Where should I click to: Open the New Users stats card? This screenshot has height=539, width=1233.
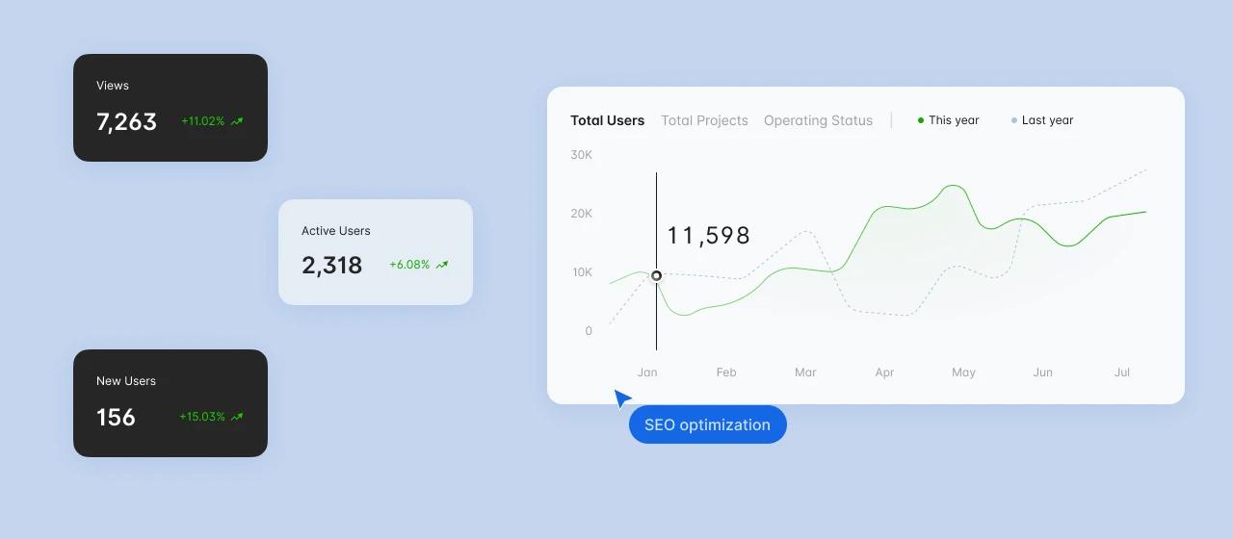pos(171,403)
